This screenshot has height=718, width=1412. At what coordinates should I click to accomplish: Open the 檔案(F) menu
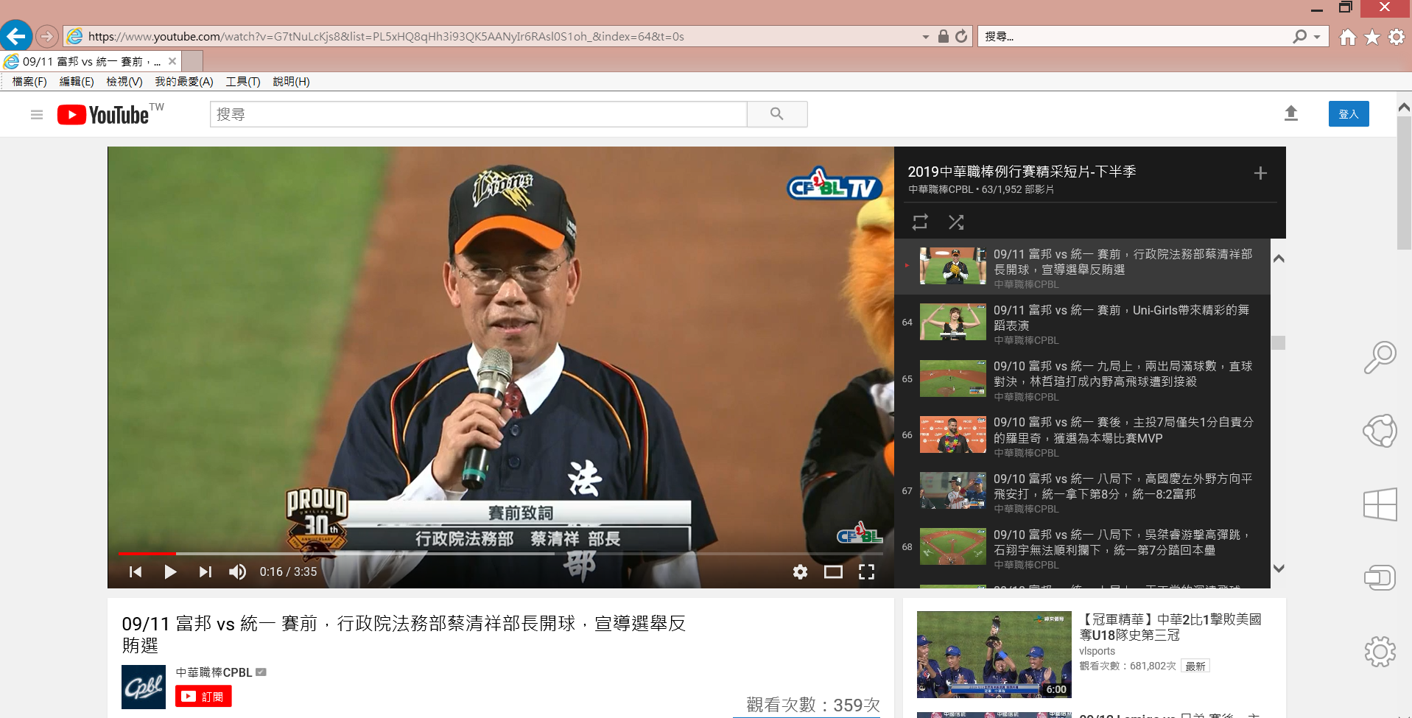click(29, 82)
